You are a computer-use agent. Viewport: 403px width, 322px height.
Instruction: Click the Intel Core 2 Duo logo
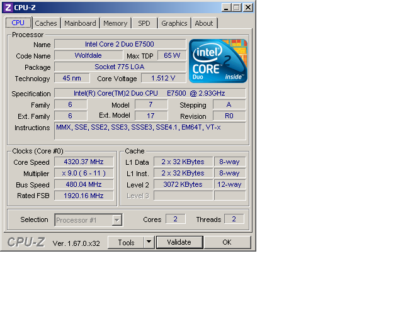[218, 61]
